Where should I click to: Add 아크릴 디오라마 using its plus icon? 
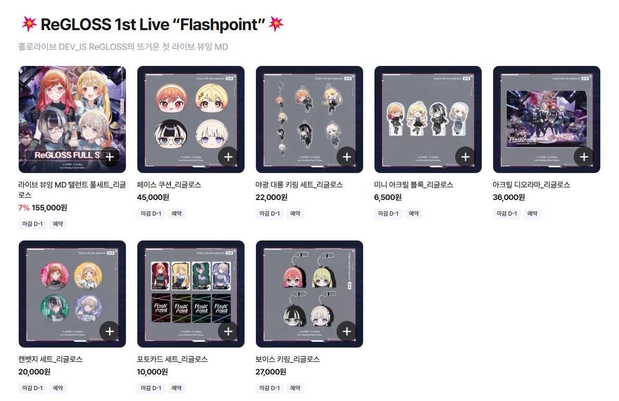584,157
